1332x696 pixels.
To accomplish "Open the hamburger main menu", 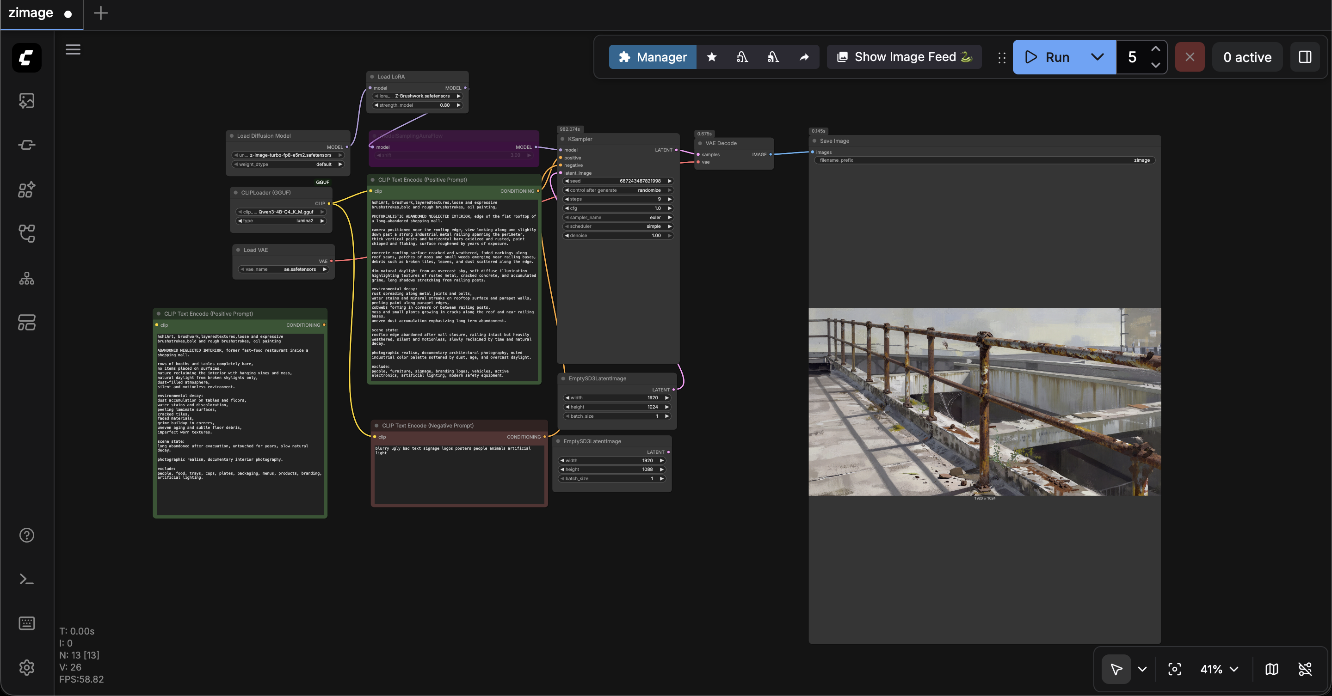I will (x=73, y=49).
